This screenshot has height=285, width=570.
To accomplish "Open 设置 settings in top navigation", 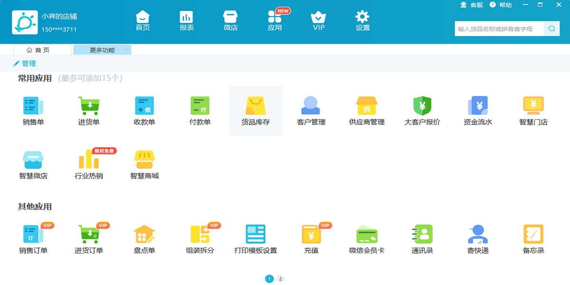I will pos(362,21).
